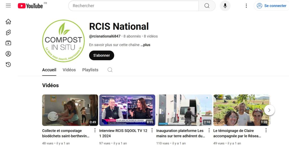Click '48 vues • il y a 1 an' text
The height and width of the screenshot is (148, 289).
click(x=56, y=143)
